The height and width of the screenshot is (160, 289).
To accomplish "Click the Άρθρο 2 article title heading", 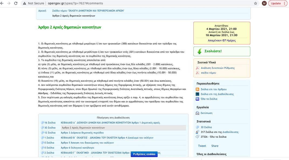I will [x=70, y=27].
